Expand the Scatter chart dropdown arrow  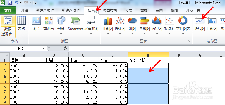click(169, 34)
